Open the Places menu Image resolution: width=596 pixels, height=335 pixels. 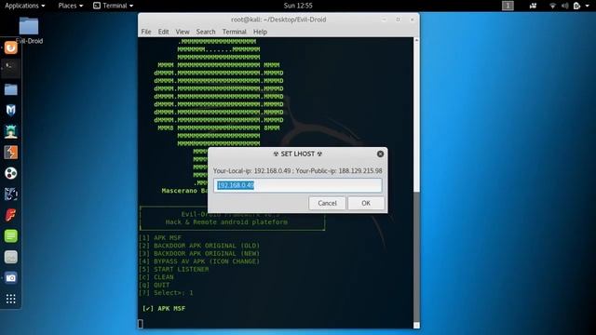point(71,6)
